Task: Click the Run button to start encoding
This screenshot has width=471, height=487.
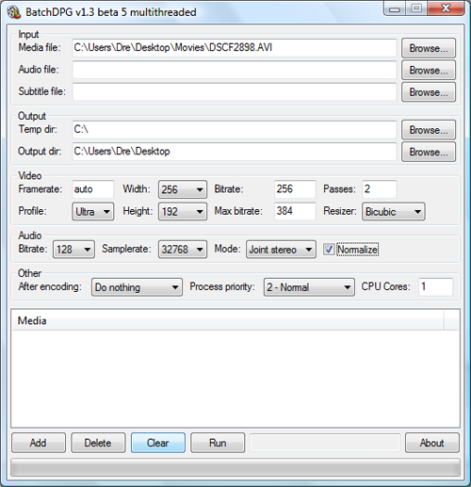Action: coord(218,443)
